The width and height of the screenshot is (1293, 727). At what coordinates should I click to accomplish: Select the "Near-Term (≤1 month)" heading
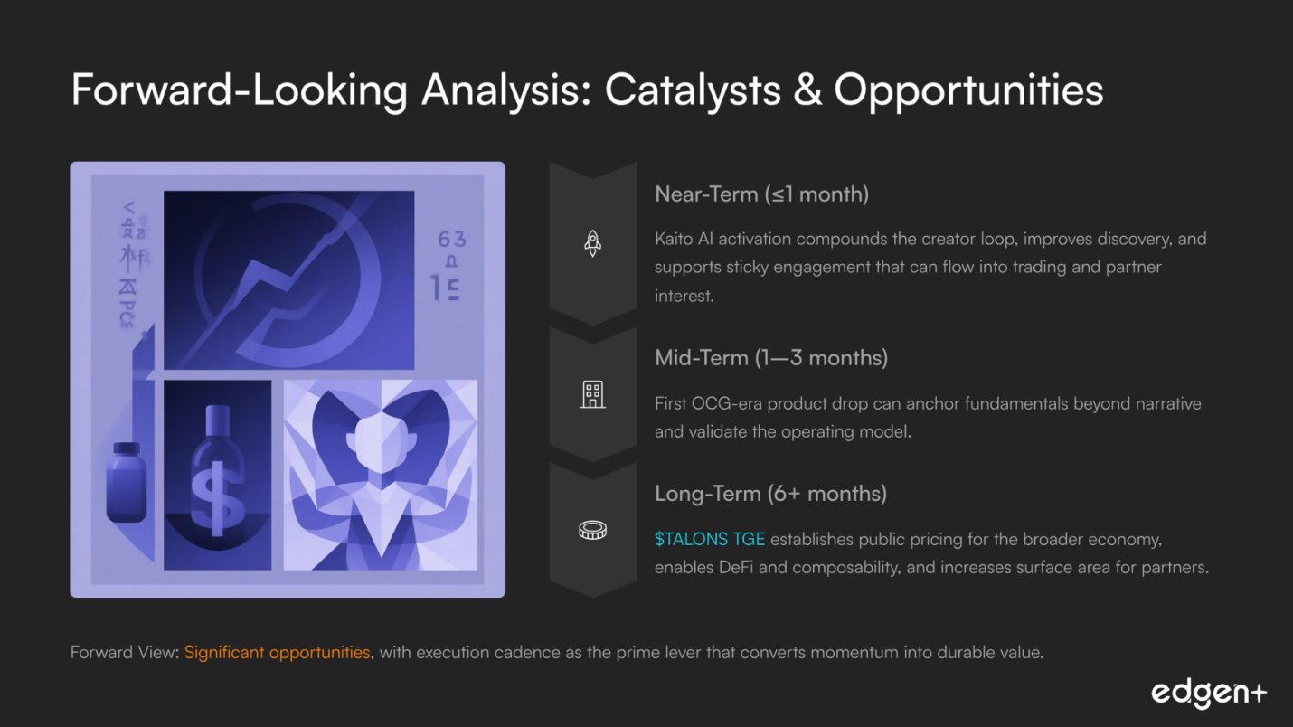(x=761, y=194)
